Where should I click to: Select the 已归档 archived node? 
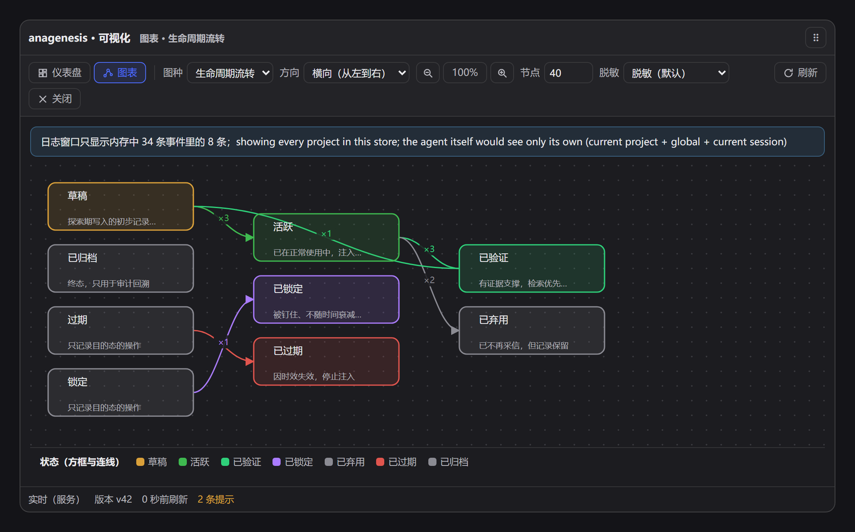point(121,269)
